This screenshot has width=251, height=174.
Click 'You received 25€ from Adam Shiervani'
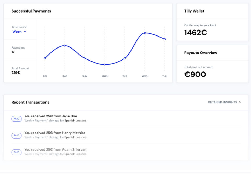coord(56,149)
